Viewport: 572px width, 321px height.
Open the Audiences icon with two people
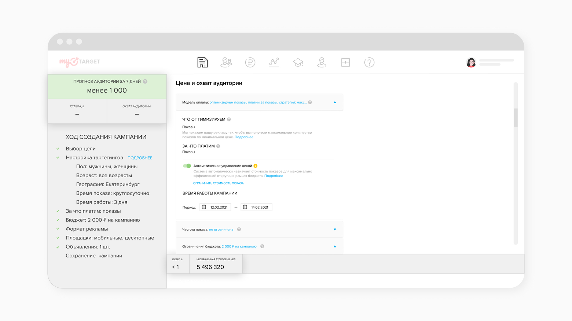click(226, 62)
